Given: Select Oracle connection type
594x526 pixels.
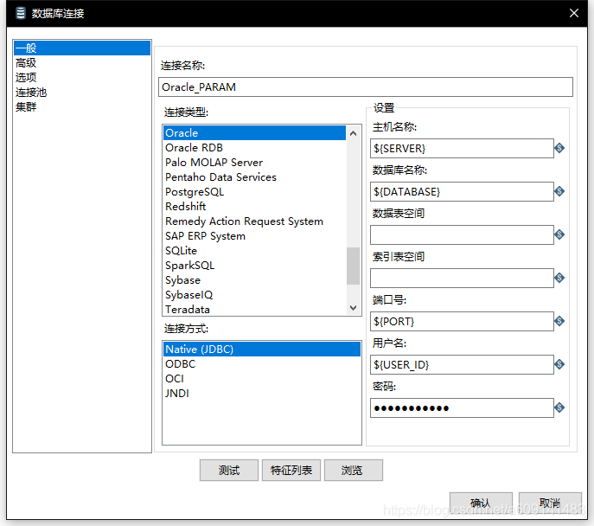Looking at the screenshot, I should click(x=254, y=133).
